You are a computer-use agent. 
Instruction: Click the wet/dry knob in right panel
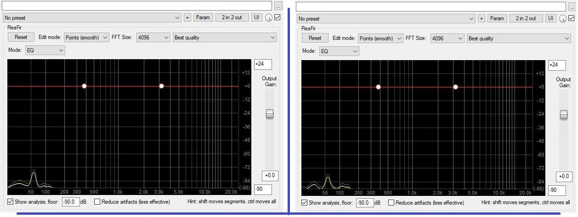point(563,19)
